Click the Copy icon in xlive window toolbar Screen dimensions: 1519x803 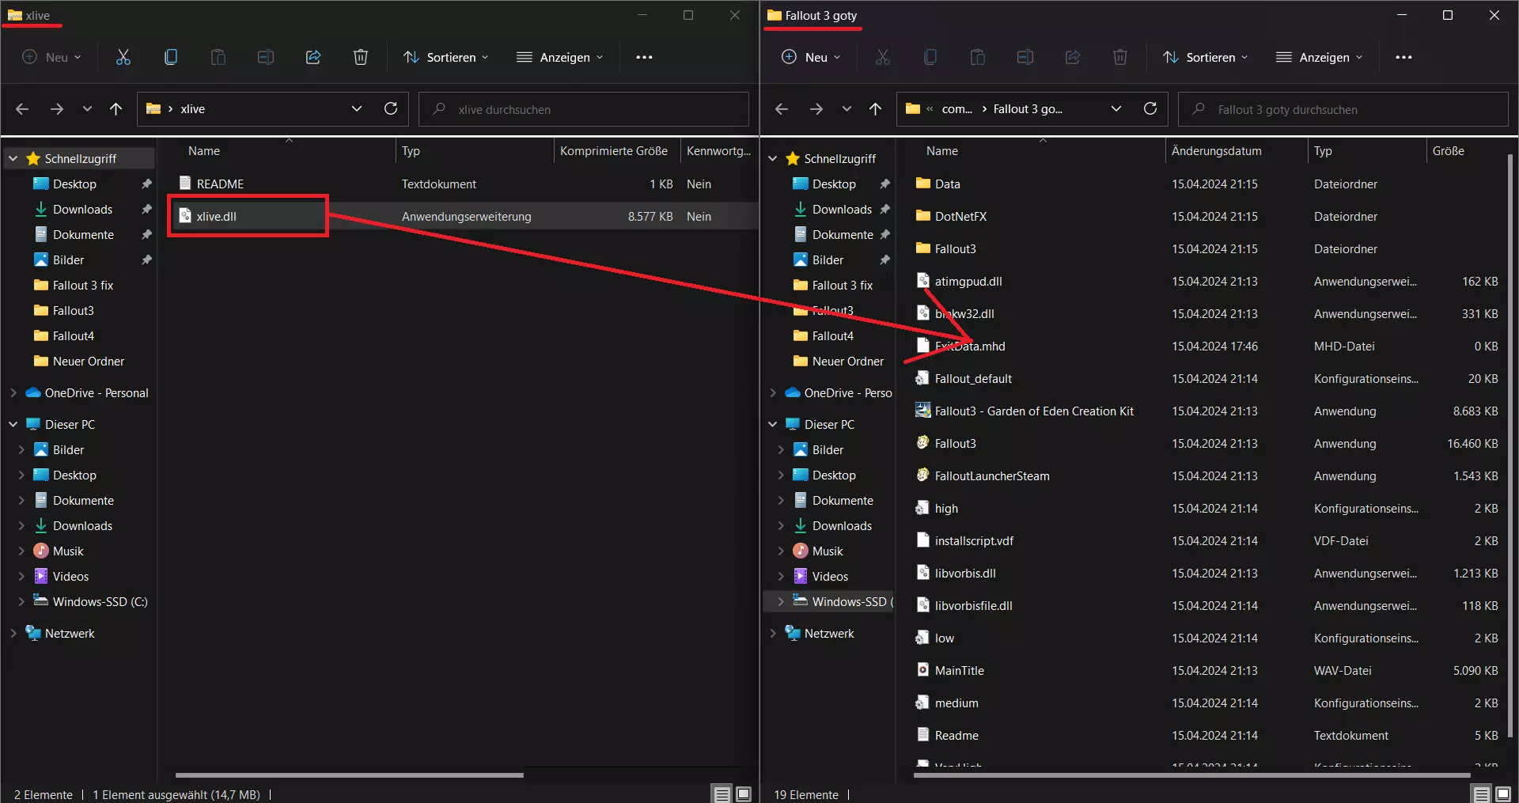pyautogui.click(x=171, y=57)
